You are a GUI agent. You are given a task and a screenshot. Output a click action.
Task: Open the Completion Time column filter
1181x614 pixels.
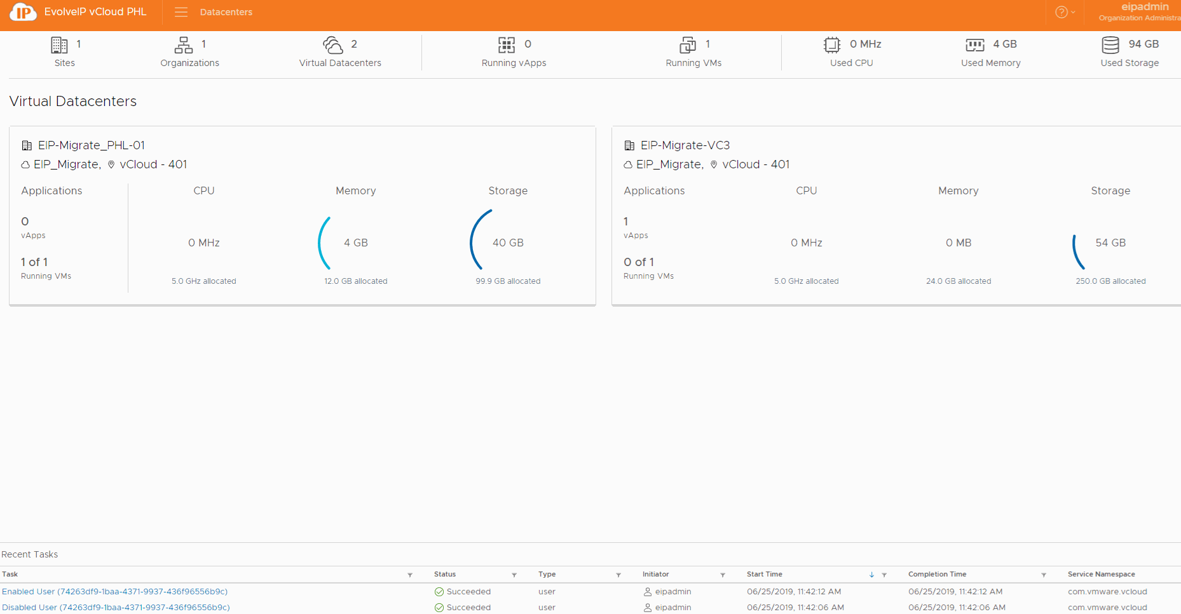(1044, 575)
